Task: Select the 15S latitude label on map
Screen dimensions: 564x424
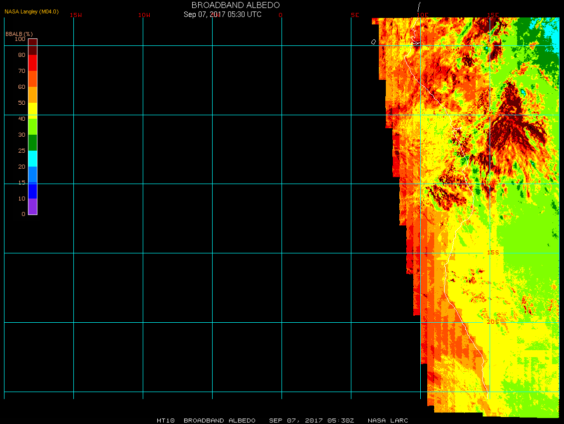Action: tap(493, 252)
